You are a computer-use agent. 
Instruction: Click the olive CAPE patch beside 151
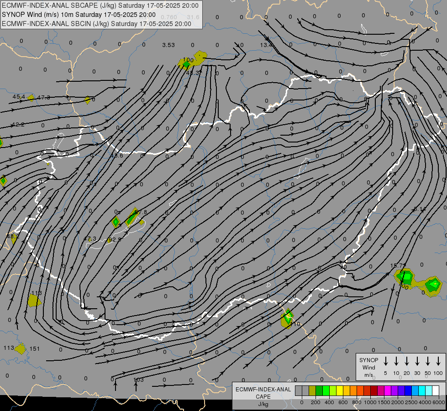pos(21,349)
